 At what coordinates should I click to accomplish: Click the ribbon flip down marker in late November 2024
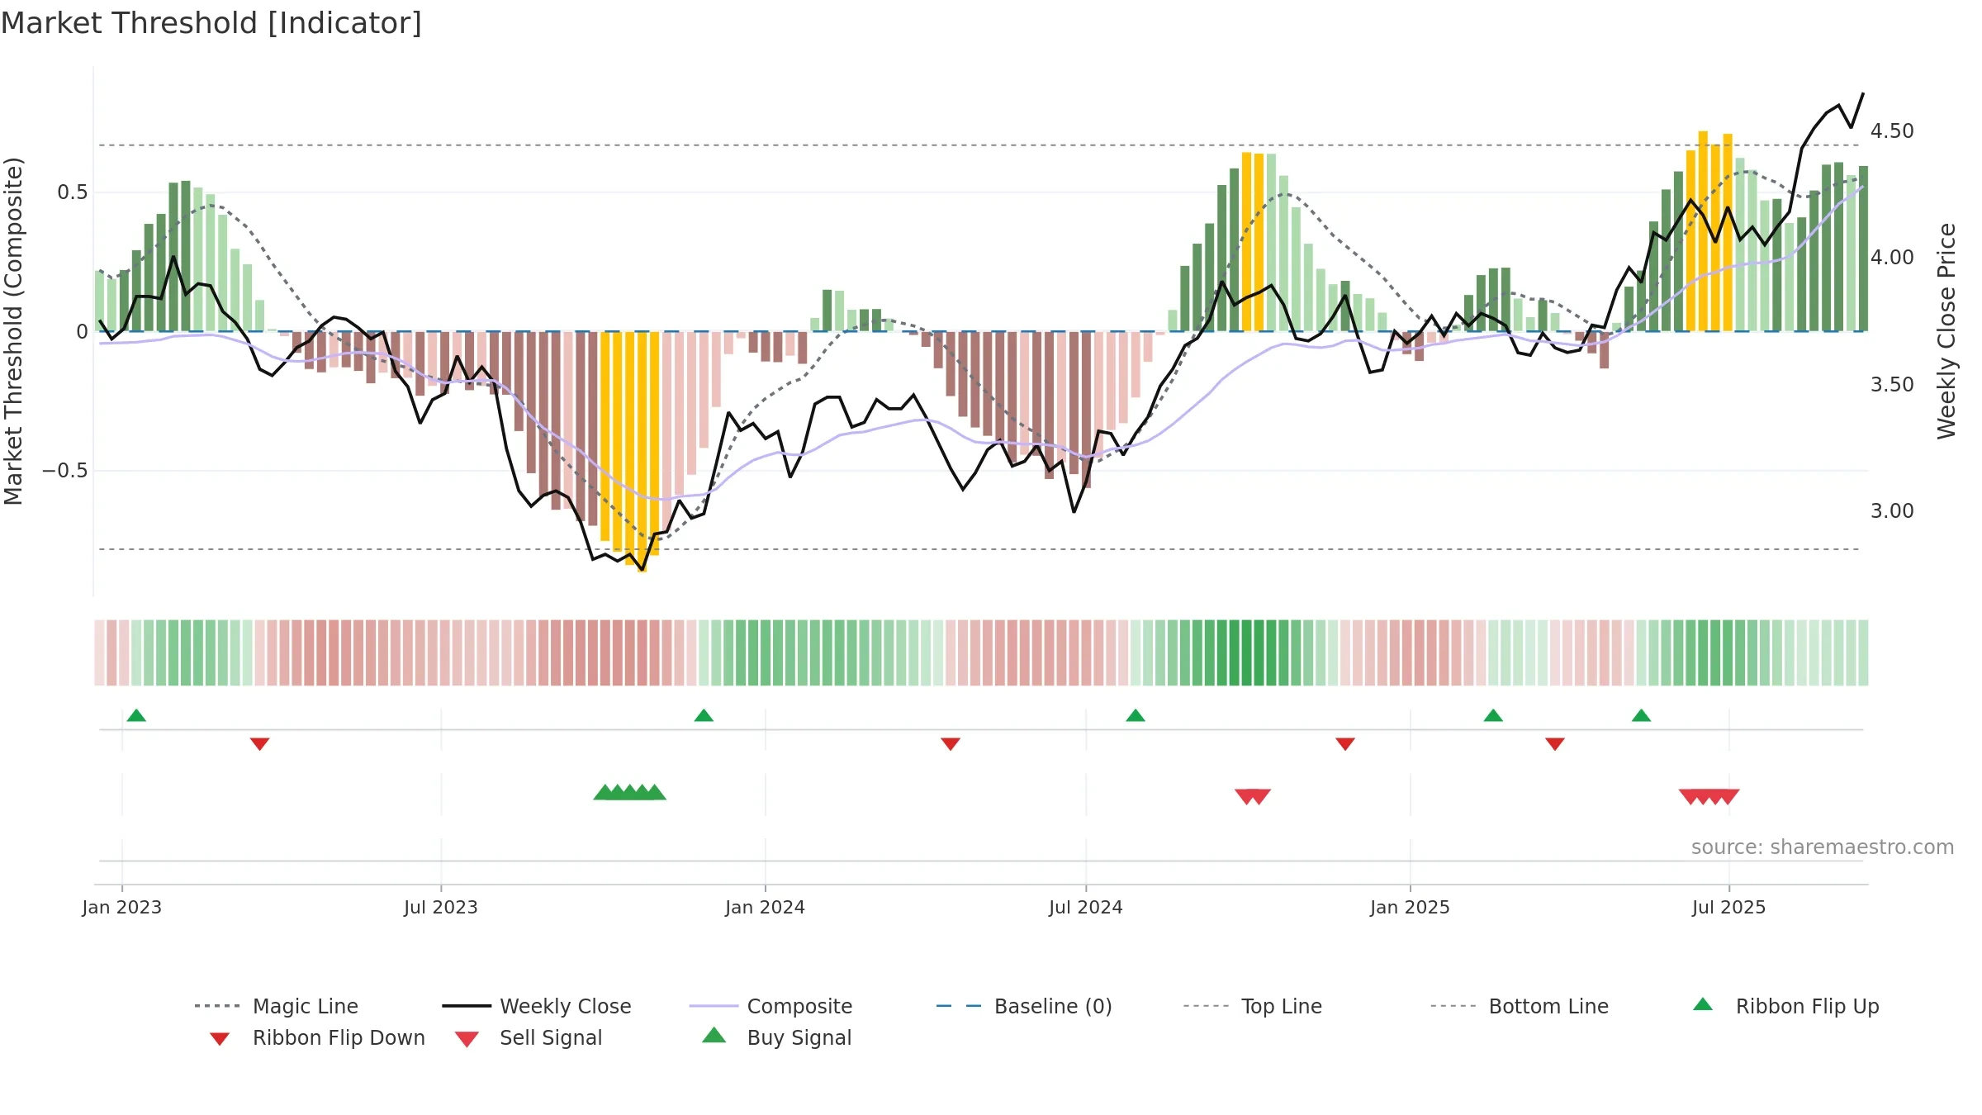pyautogui.click(x=1345, y=744)
